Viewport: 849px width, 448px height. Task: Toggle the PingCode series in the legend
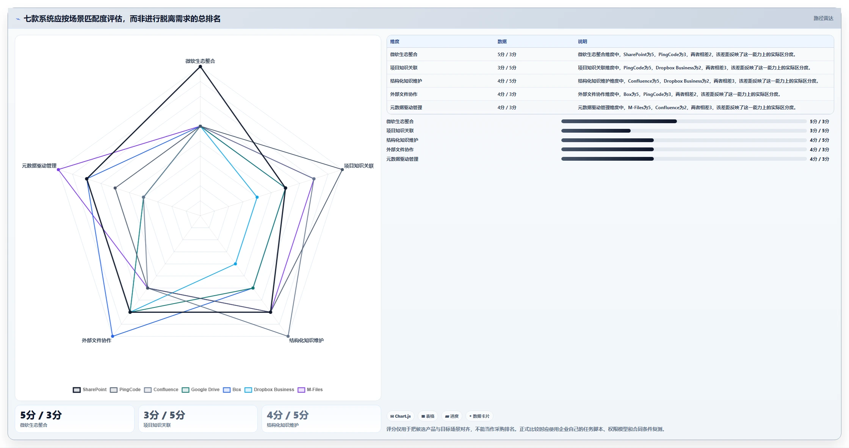point(125,390)
